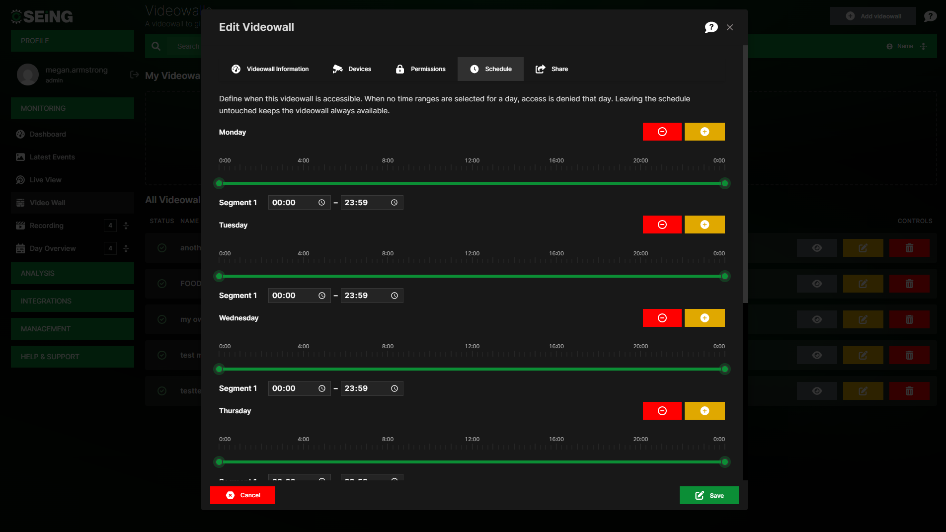Expand the Monitoring section in sidebar
The width and height of the screenshot is (946, 532).
[x=73, y=108]
